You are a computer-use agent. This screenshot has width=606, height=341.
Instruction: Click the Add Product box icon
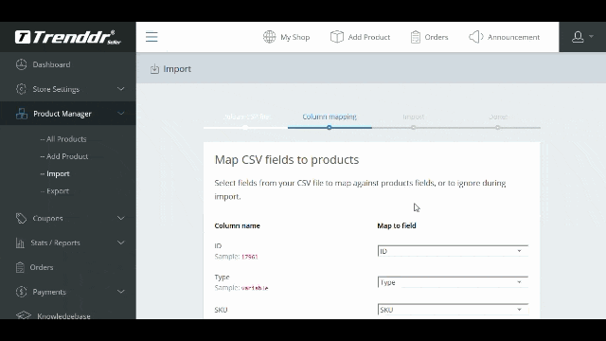337,37
